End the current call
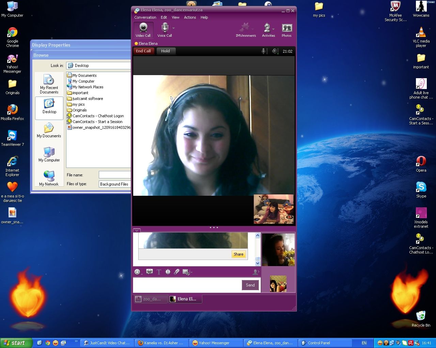 coord(143,51)
